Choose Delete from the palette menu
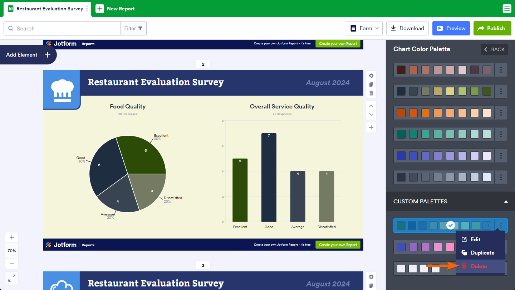515x290 pixels. tap(479, 266)
